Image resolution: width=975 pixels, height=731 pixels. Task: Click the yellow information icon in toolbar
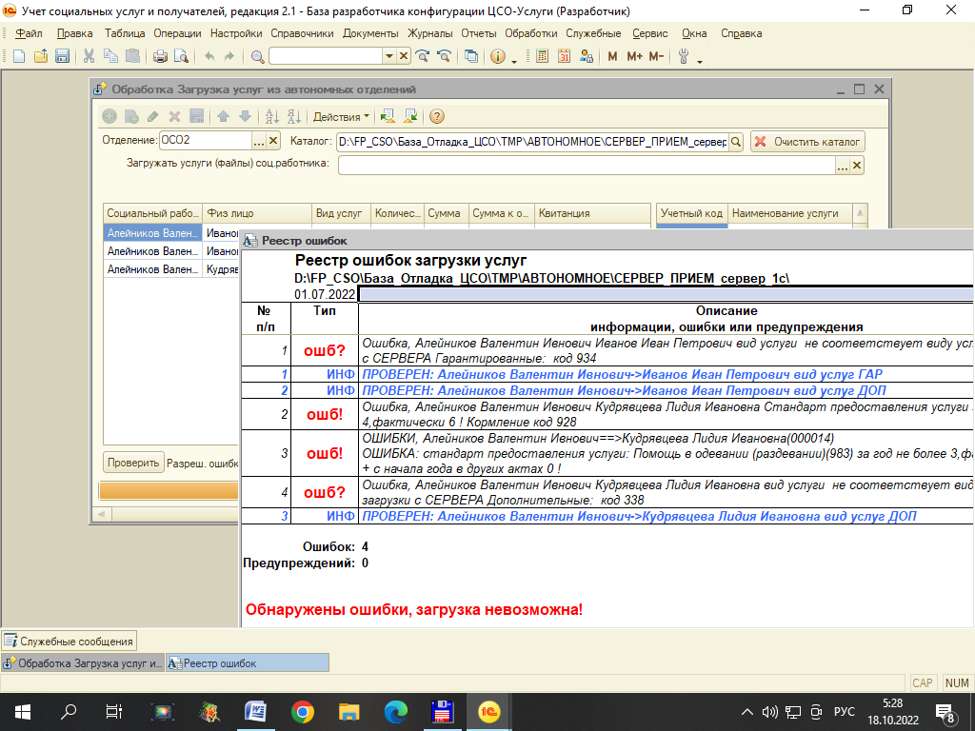click(497, 56)
